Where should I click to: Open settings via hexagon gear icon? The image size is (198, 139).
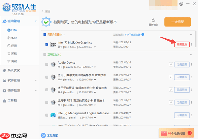(x=181, y=4)
